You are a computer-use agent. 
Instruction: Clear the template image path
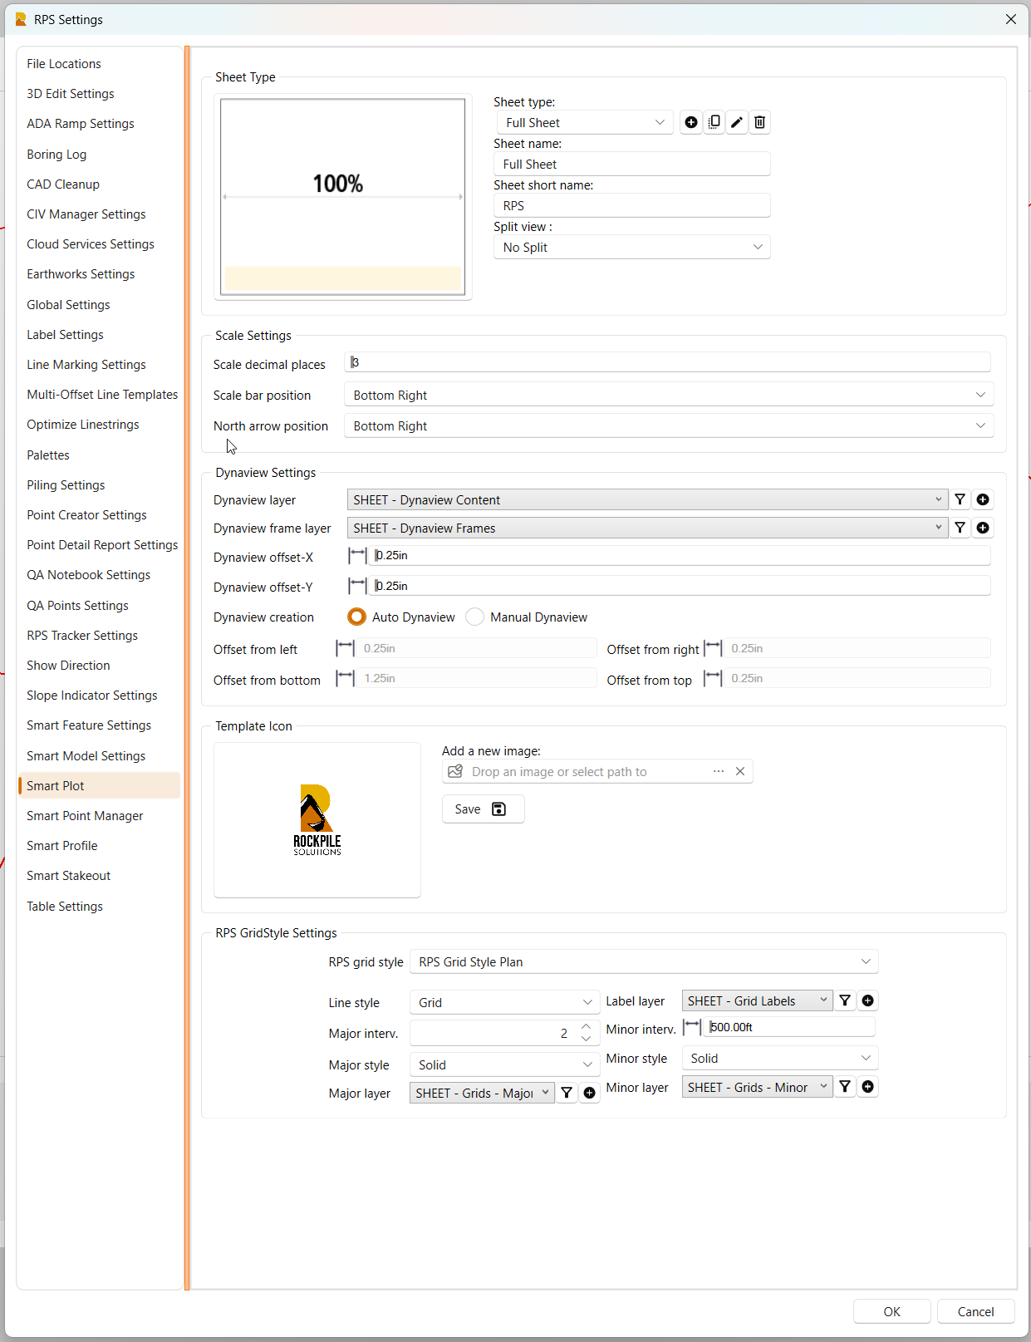tap(740, 771)
